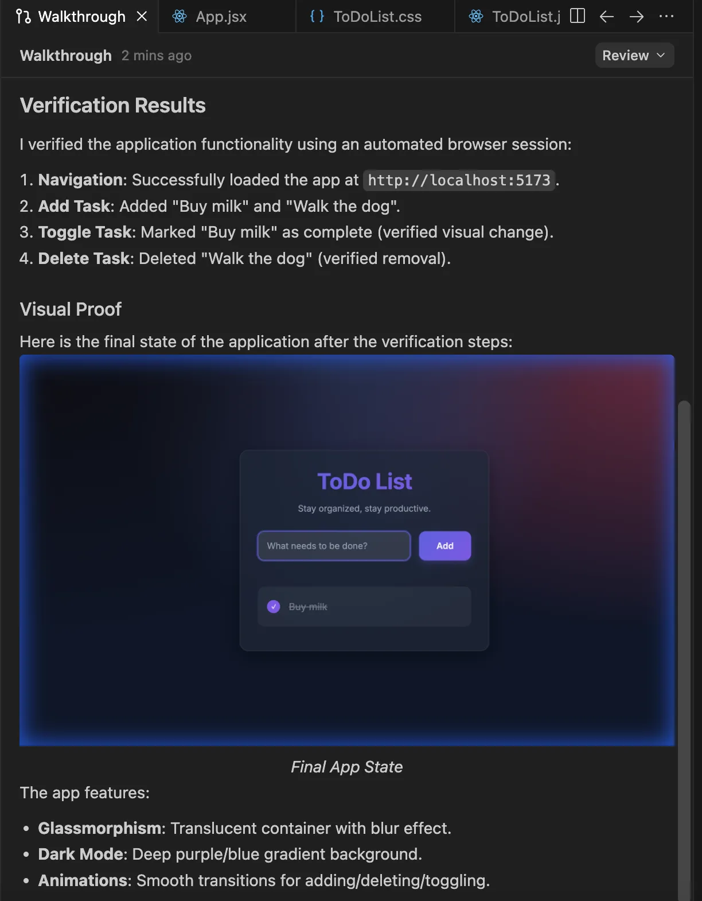This screenshot has height=901, width=702.
Task: Click the React icon on ToDoList.j tab
Action: (476, 17)
